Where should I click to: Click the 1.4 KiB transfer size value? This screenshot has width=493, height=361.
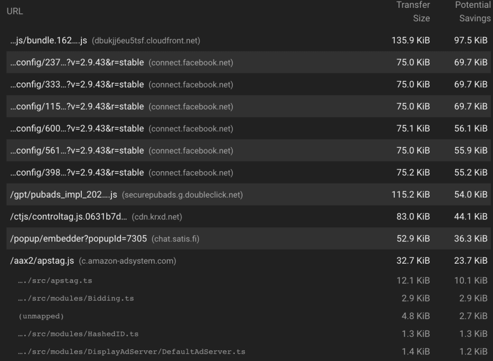pos(416,351)
